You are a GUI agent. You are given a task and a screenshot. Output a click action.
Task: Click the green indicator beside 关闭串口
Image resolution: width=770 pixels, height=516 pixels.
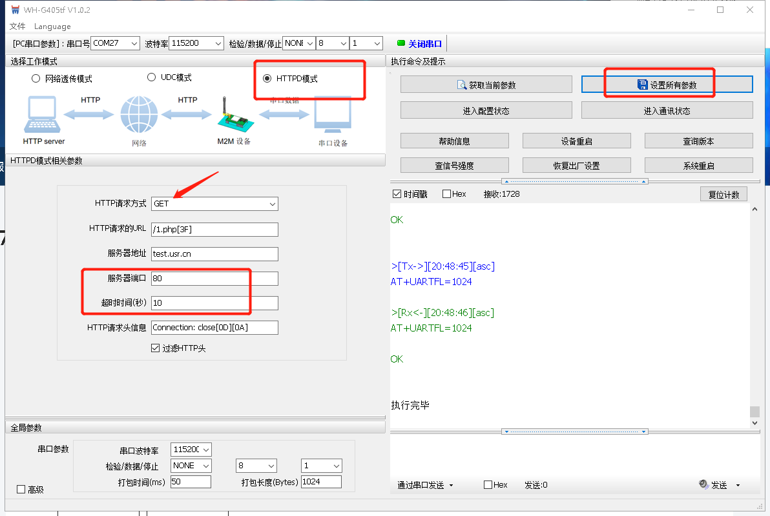[x=401, y=44]
